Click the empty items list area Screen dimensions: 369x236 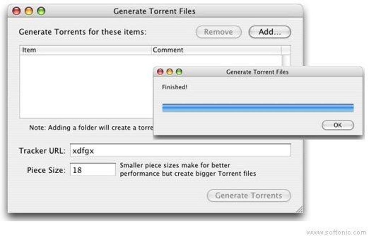pyautogui.click(x=85, y=86)
